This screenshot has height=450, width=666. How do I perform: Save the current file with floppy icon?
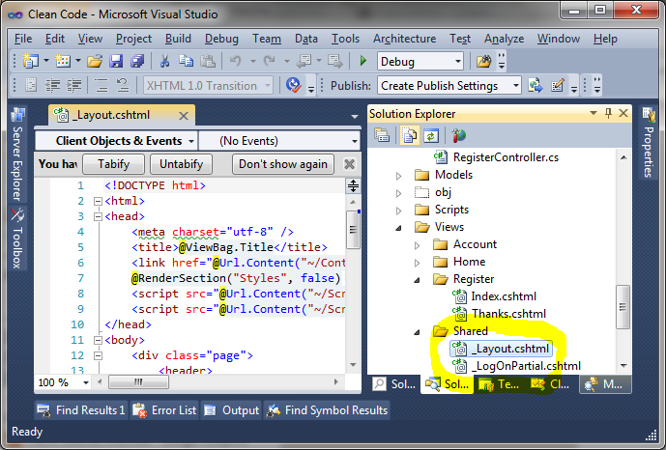[116, 62]
